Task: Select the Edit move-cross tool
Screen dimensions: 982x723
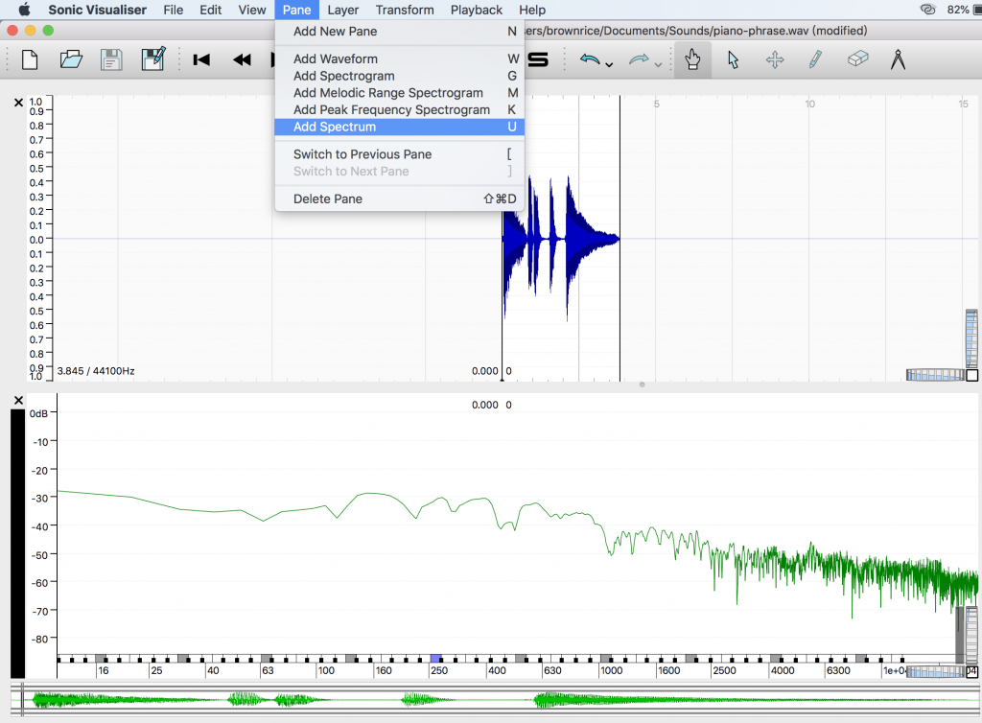Action: coord(775,60)
